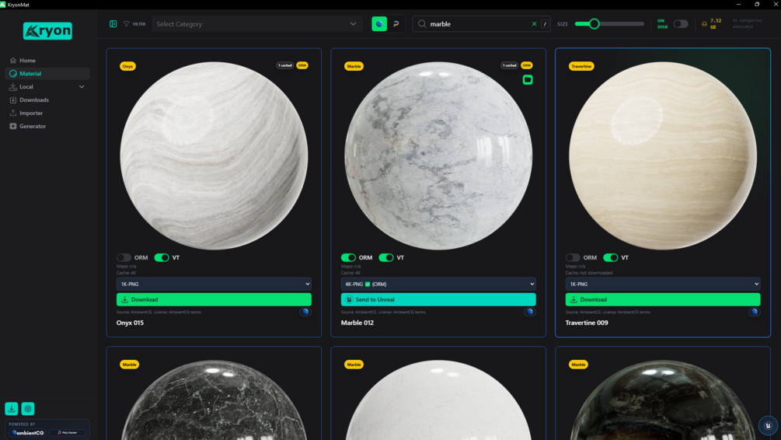Click the search magnifier icon

(x=422, y=24)
